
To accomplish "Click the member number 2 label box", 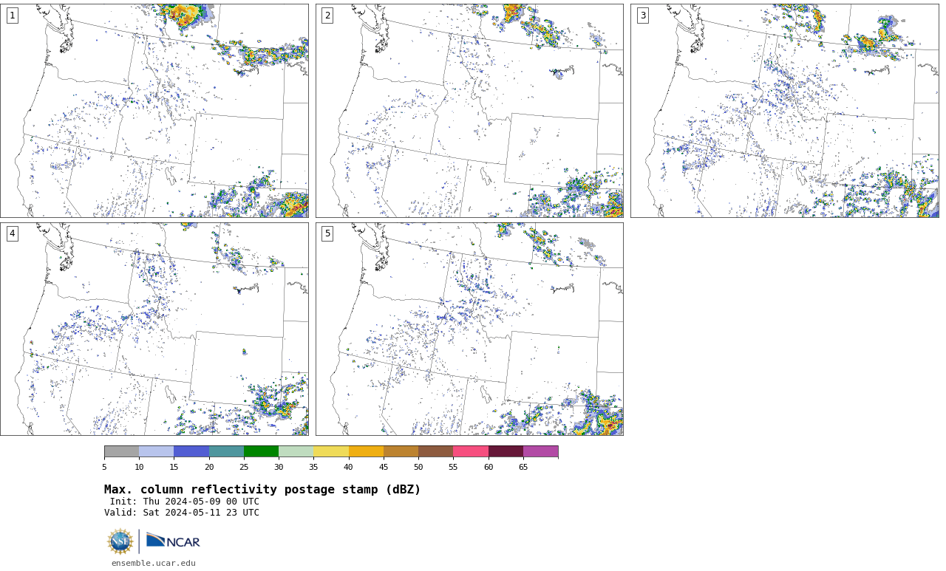I will (327, 16).
